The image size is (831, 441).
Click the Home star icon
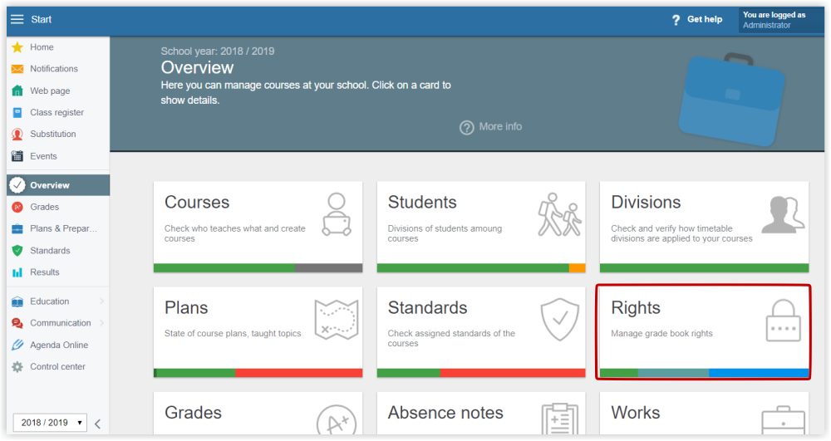point(17,47)
